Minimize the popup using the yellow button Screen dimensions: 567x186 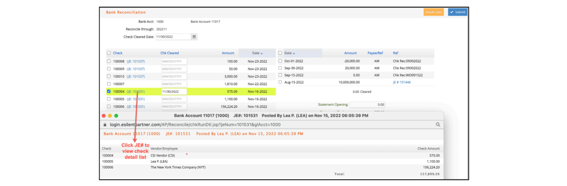pyautogui.click(x=110, y=115)
